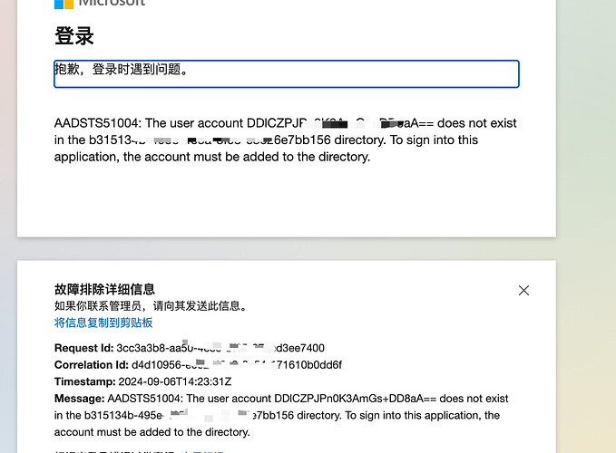Click the 登录 heading
The width and height of the screenshot is (616, 453).
pyautogui.click(x=74, y=36)
